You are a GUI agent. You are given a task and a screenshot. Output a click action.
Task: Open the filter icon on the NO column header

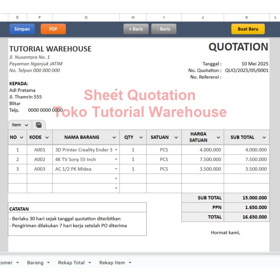[x=22, y=137]
